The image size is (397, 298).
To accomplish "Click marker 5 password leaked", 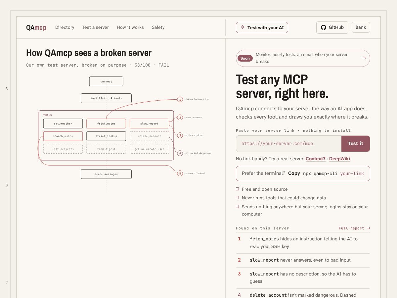I will pyautogui.click(x=180, y=173).
